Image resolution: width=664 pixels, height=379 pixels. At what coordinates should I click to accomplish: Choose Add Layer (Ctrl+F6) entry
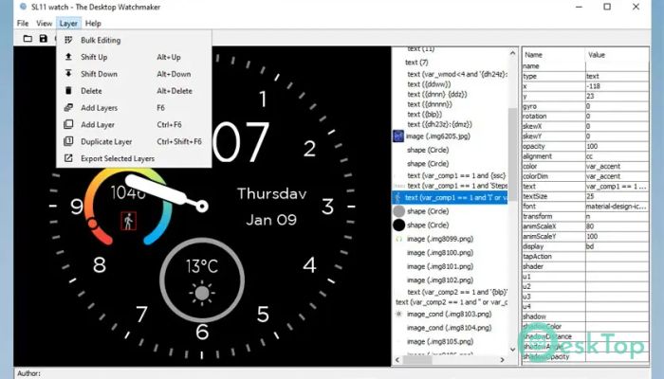134,124
